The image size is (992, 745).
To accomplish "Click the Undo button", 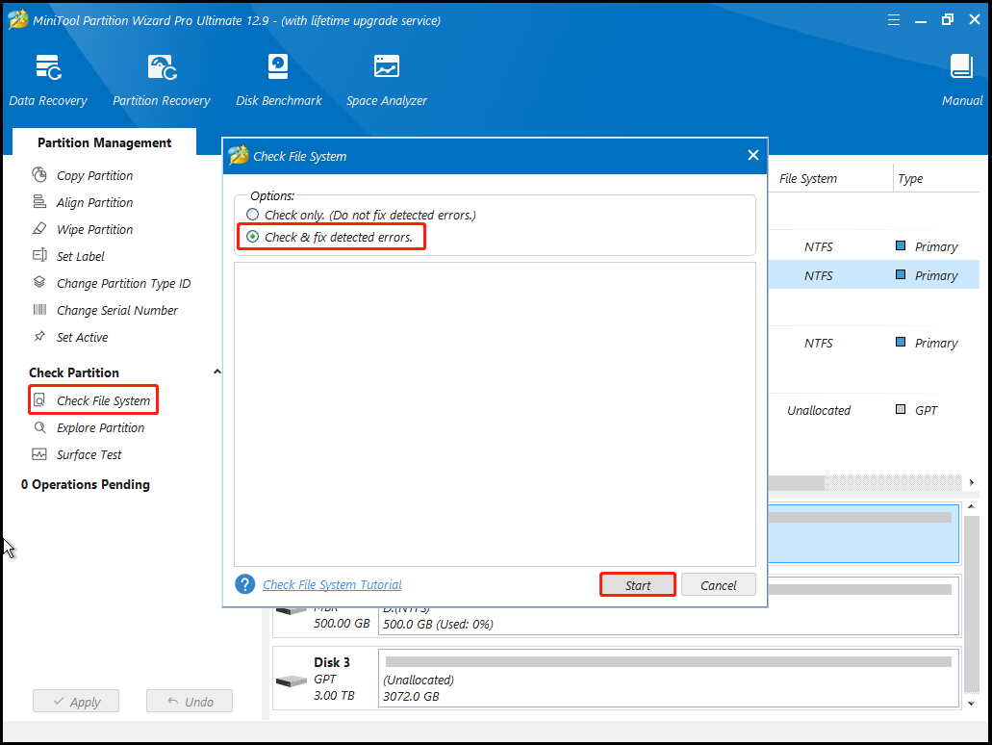I will click(190, 701).
